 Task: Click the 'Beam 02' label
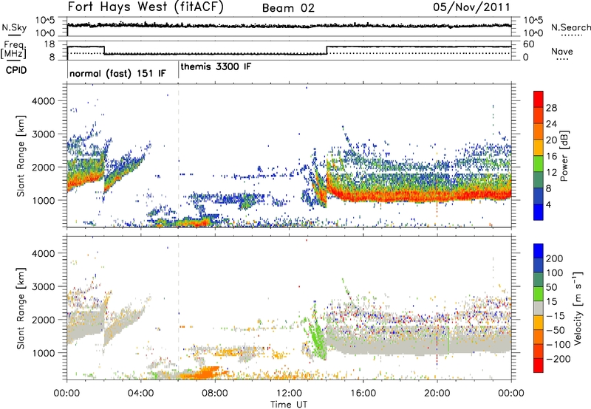288,8
